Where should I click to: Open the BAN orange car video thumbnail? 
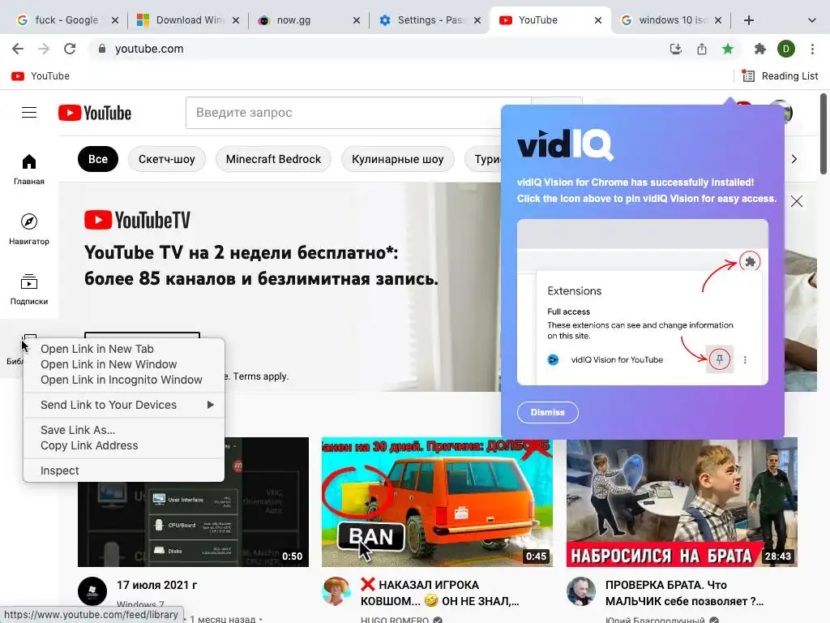coord(437,501)
